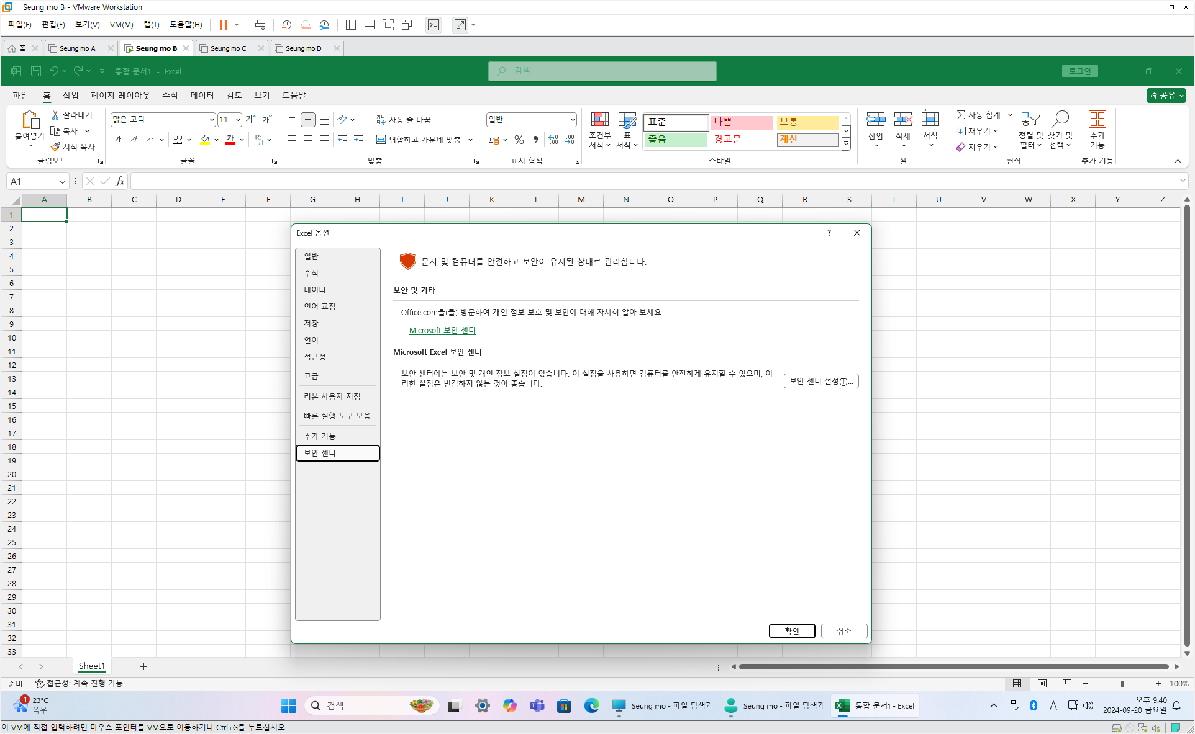Open the number format dropdown
This screenshot has width=1195, height=734.
(x=572, y=120)
